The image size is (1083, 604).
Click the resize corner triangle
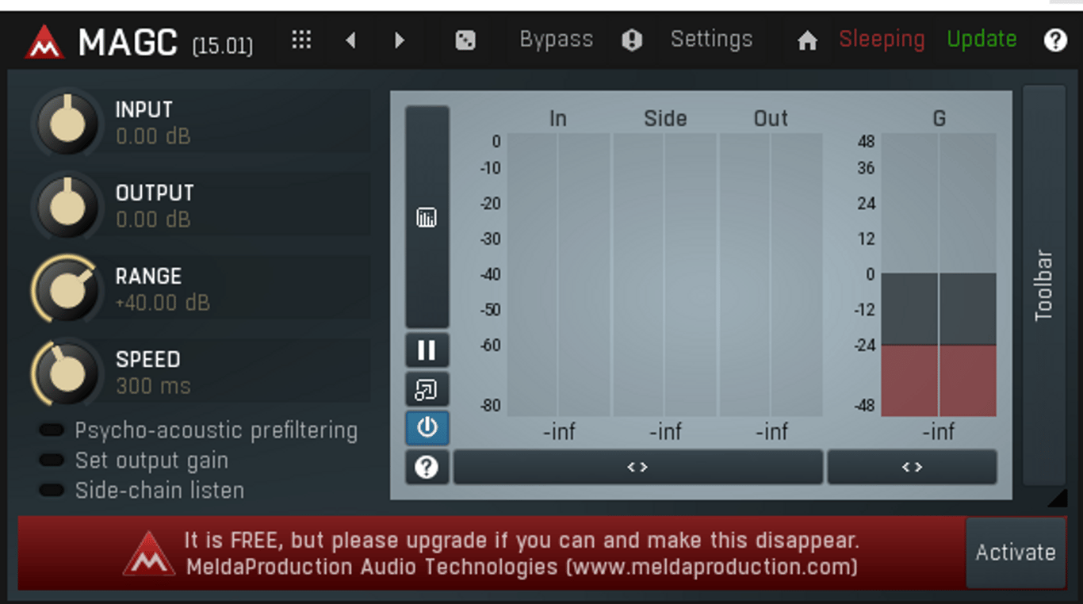point(1057,498)
